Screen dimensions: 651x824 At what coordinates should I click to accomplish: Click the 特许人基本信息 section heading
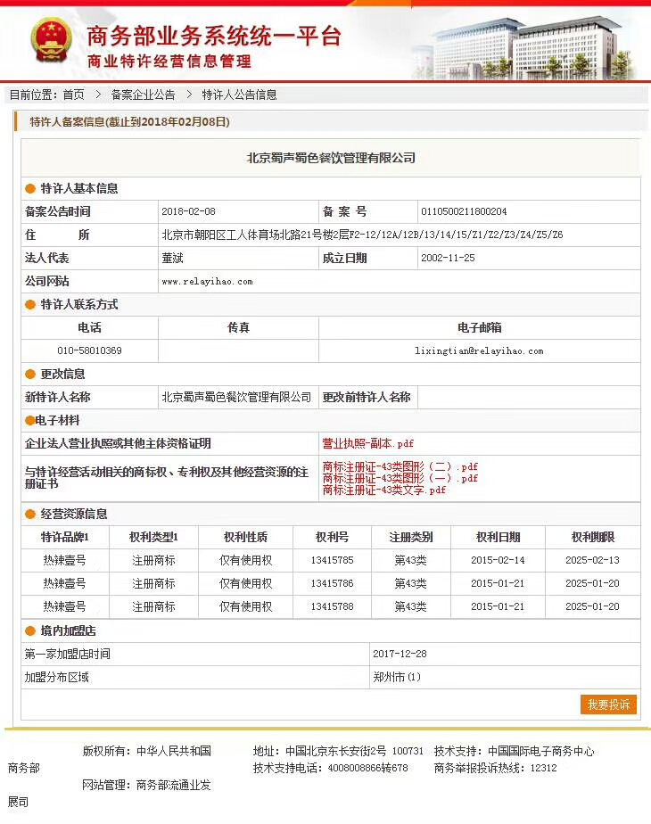[x=78, y=189]
